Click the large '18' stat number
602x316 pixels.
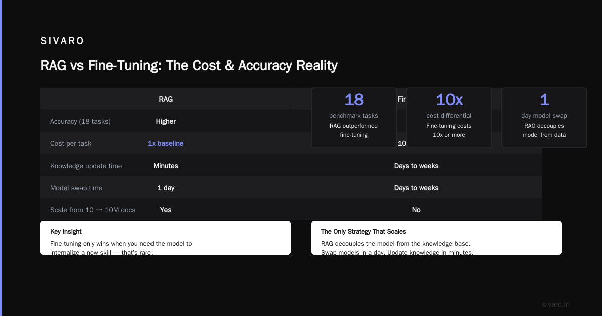click(x=354, y=100)
